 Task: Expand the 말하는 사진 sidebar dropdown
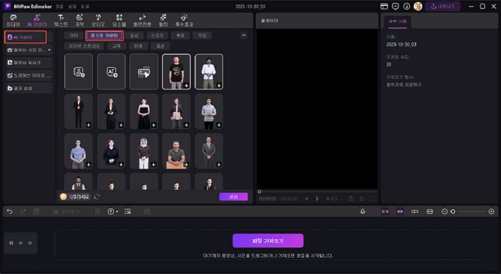click(x=50, y=50)
